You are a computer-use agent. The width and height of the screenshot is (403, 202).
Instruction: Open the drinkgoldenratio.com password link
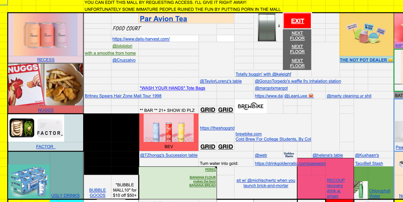pyautogui.click(x=290, y=163)
